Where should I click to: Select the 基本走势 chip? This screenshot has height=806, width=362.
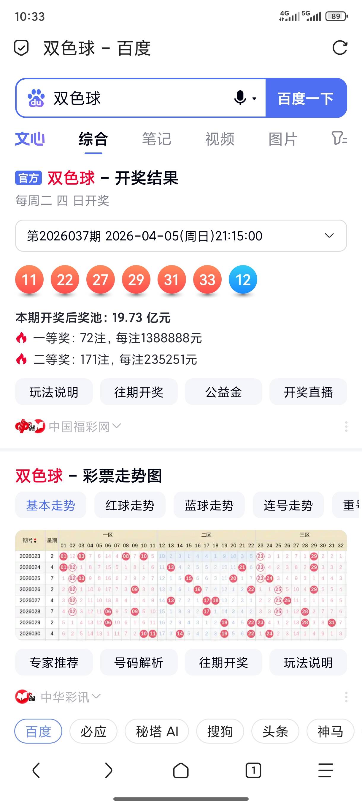(51, 505)
